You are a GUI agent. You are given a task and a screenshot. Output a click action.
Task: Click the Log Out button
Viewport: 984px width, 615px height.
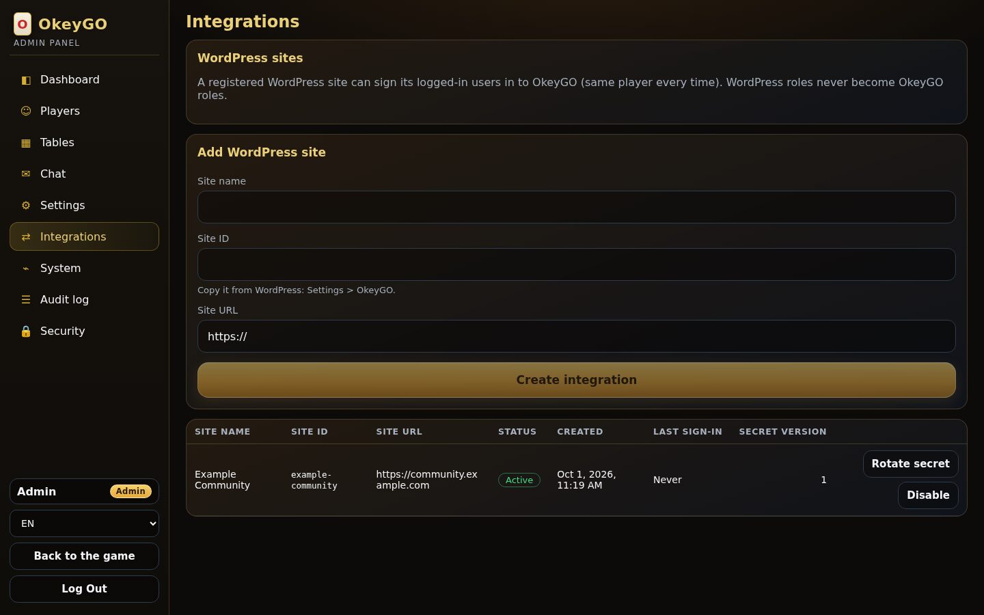84,589
